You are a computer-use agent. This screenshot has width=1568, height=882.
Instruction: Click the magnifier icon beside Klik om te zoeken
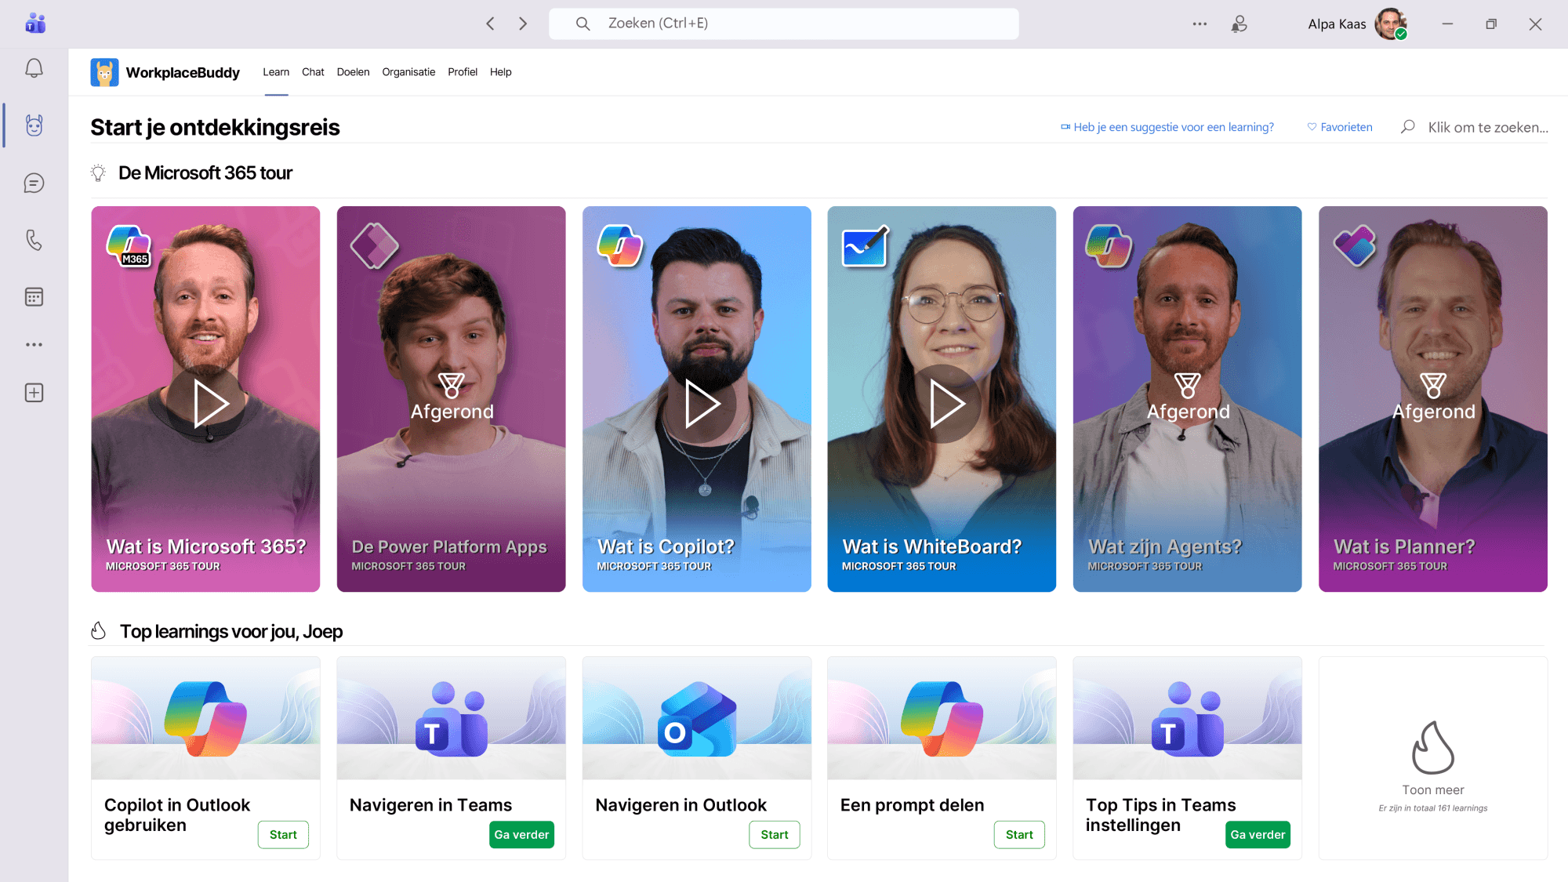1408,126
